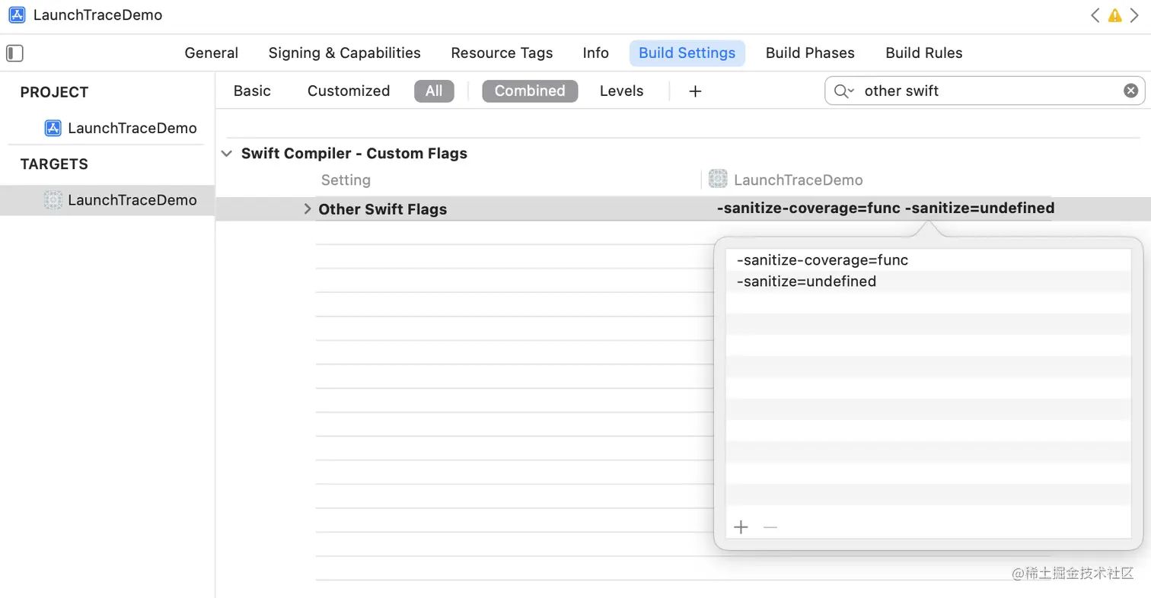Screen dimensions: 1151x598
Task: Click the LaunchTraceDemo window title text
Action: point(97,15)
